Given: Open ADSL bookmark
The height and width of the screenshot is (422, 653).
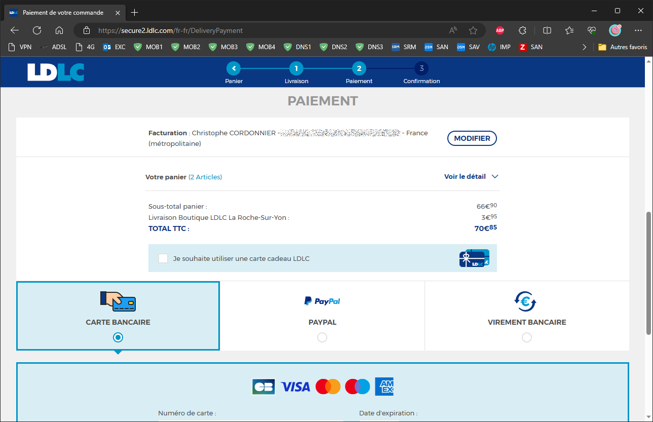Looking at the screenshot, I should (54, 47).
